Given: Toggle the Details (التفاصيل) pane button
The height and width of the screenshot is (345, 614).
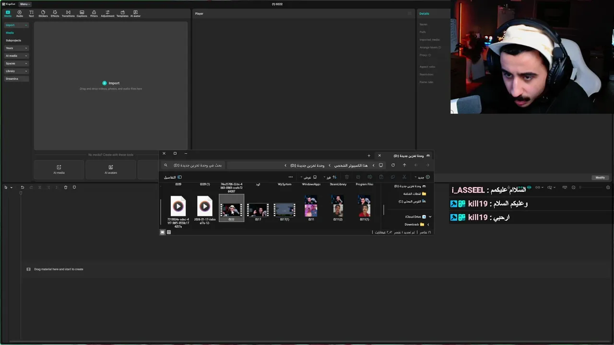Looking at the screenshot, I should coord(173,177).
